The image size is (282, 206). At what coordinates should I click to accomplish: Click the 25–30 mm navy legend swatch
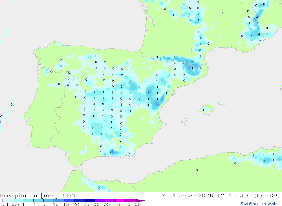pos(90,200)
